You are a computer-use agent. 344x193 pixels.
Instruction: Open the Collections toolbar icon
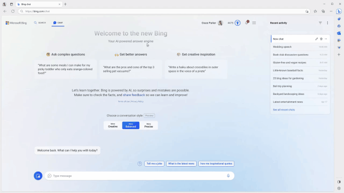323,11
